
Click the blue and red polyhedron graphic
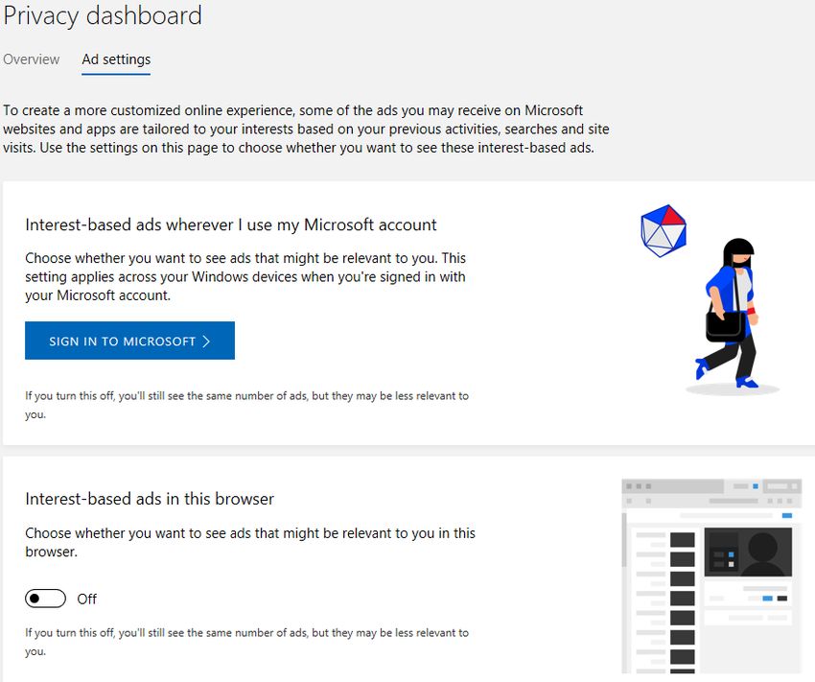tap(664, 231)
